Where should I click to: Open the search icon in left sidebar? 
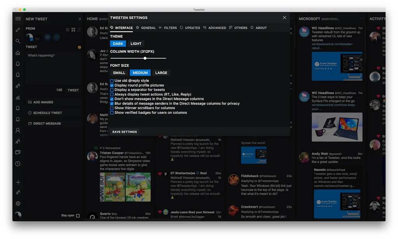tap(18, 41)
